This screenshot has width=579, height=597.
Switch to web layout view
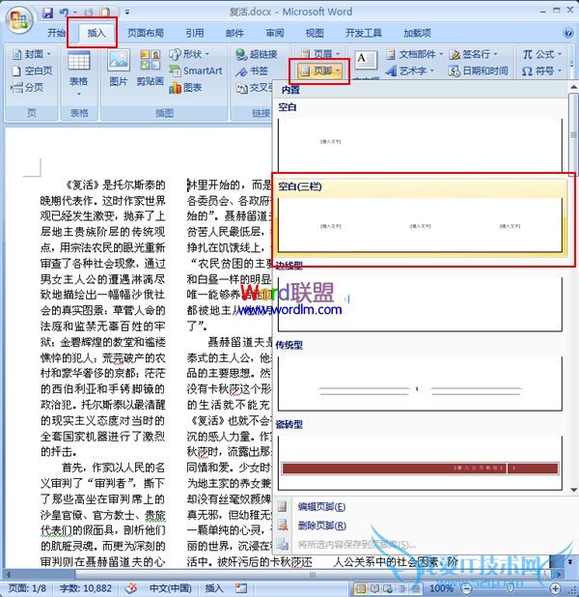pos(388,588)
